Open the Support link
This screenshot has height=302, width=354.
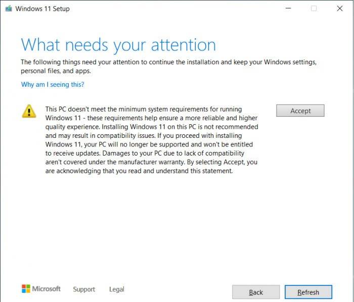84,289
